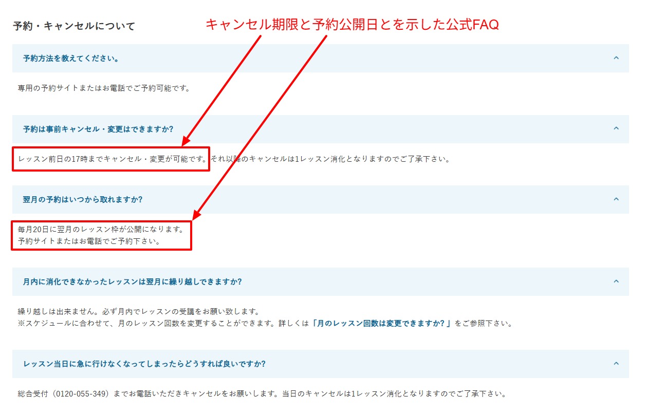Click the 翌月の予約はいつから取れますか? header
646x415 pixels.
[321, 199]
